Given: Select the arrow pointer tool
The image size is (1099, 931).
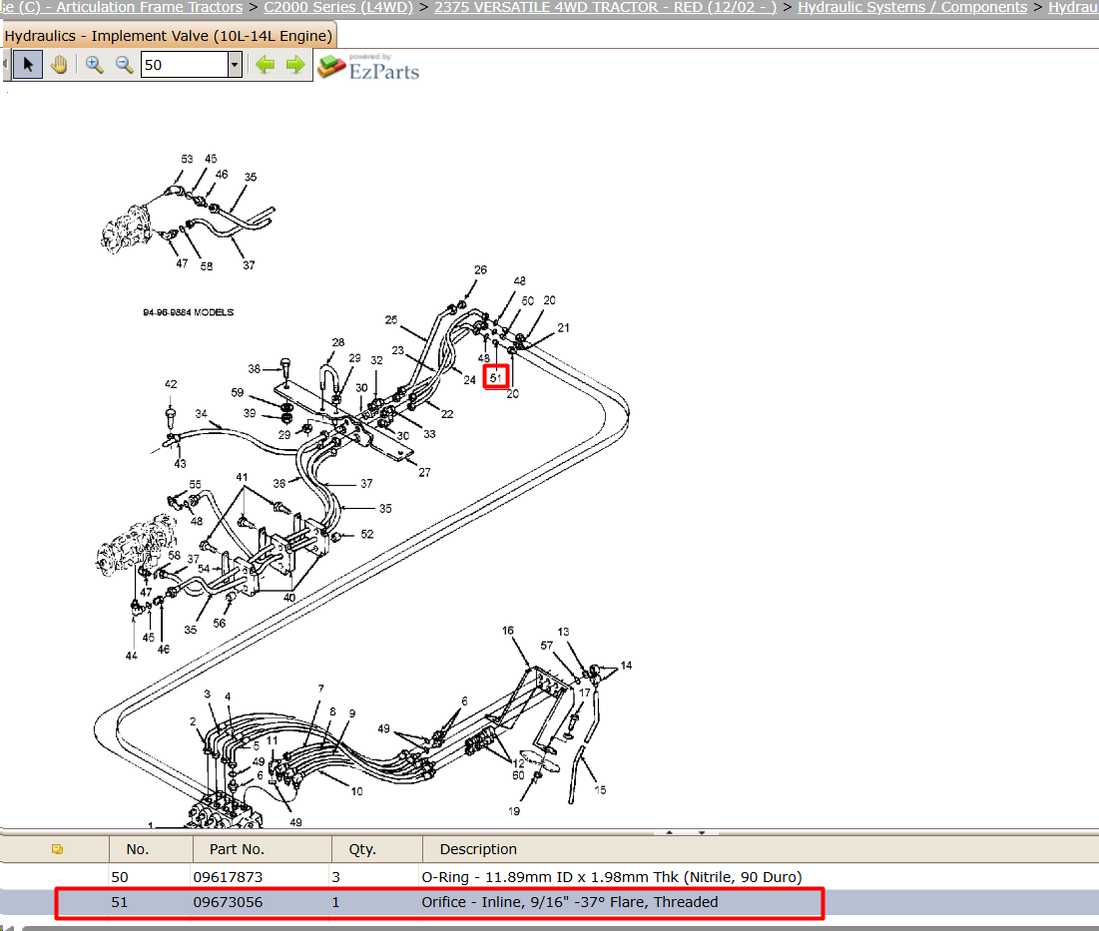Looking at the screenshot, I should tap(28, 65).
